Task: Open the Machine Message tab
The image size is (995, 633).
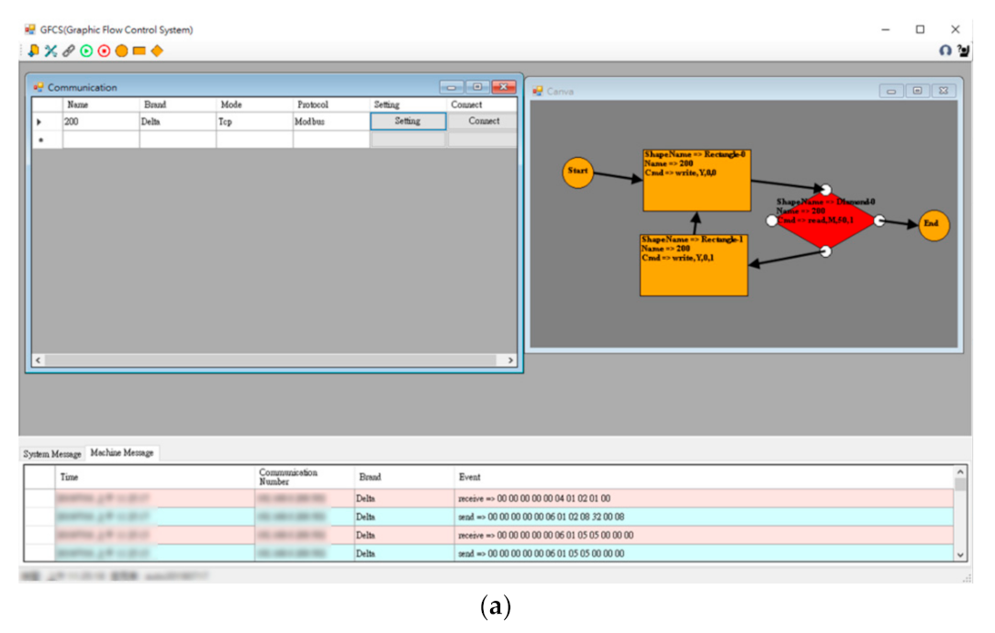Action: tap(122, 453)
